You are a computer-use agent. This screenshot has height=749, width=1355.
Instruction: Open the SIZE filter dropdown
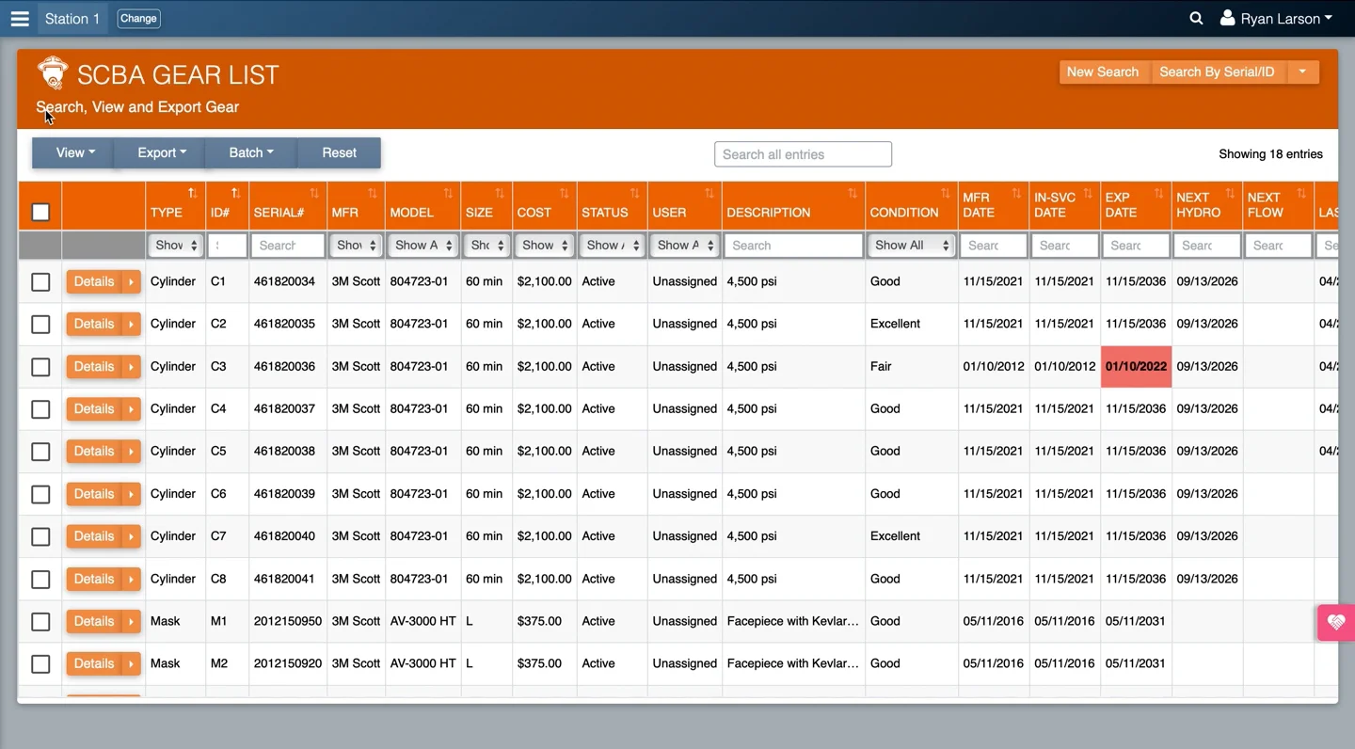pyautogui.click(x=486, y=246)
